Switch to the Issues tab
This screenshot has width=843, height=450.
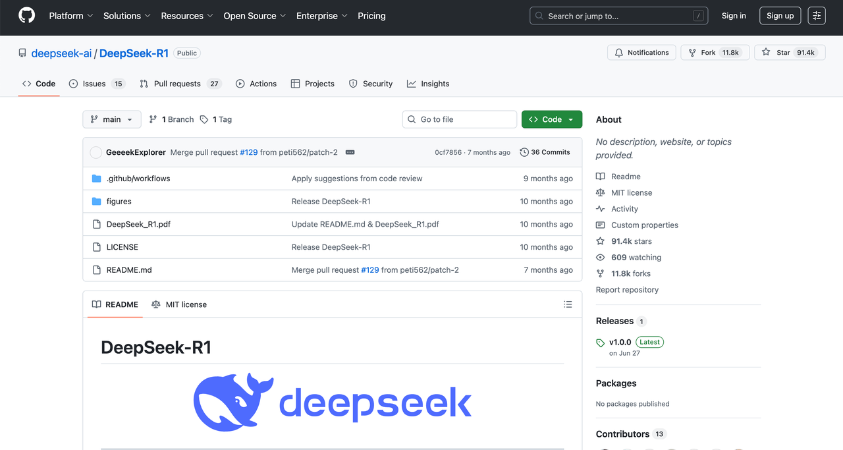pyautogui.click(x=97, y=84)
